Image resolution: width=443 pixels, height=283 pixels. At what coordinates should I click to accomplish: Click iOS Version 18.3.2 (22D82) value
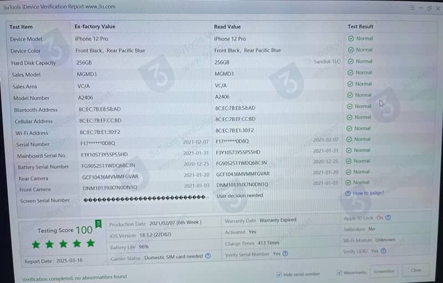(x=155, y=235)
